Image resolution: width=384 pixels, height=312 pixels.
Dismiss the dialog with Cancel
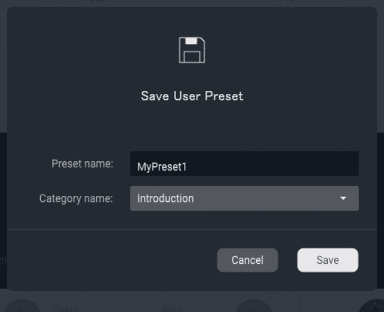(248, 260)
